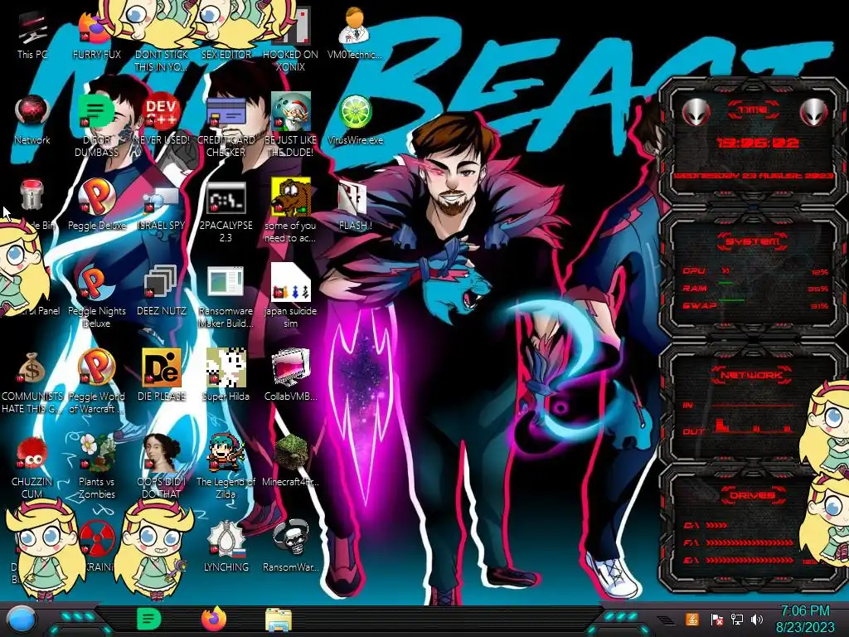Select BE JUST LIKE THE DUDE! icon

click(x=290, y=126)
